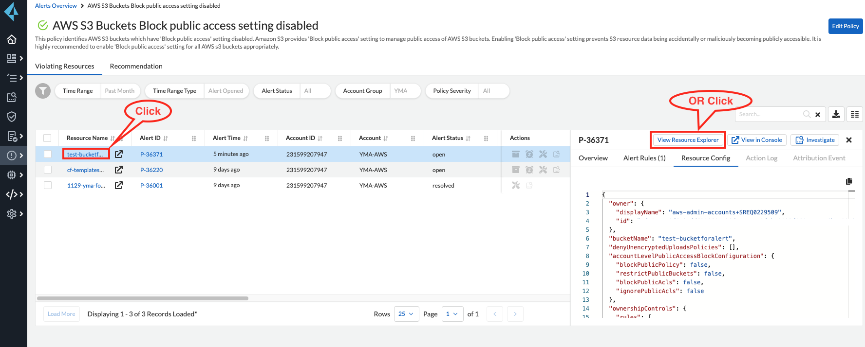Viewport: 865px width, 347px height.
Task: Tick the cf-templates row checkbox
Action: pos(48,170)
